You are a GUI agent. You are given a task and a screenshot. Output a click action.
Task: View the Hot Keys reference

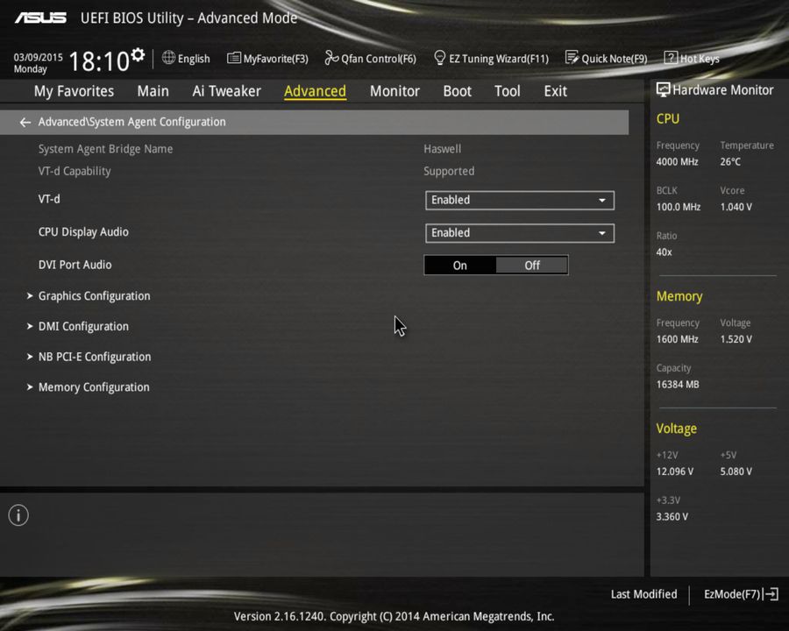692,58
